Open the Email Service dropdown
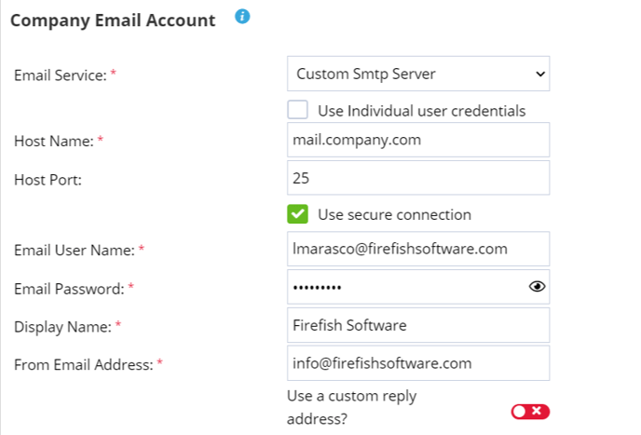The width and height of the screenshot is (641, 435). pos(418,74)
